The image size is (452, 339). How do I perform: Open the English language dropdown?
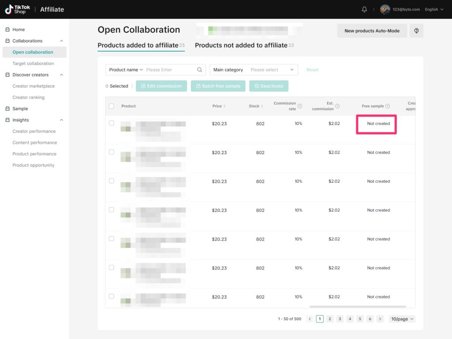434,10
